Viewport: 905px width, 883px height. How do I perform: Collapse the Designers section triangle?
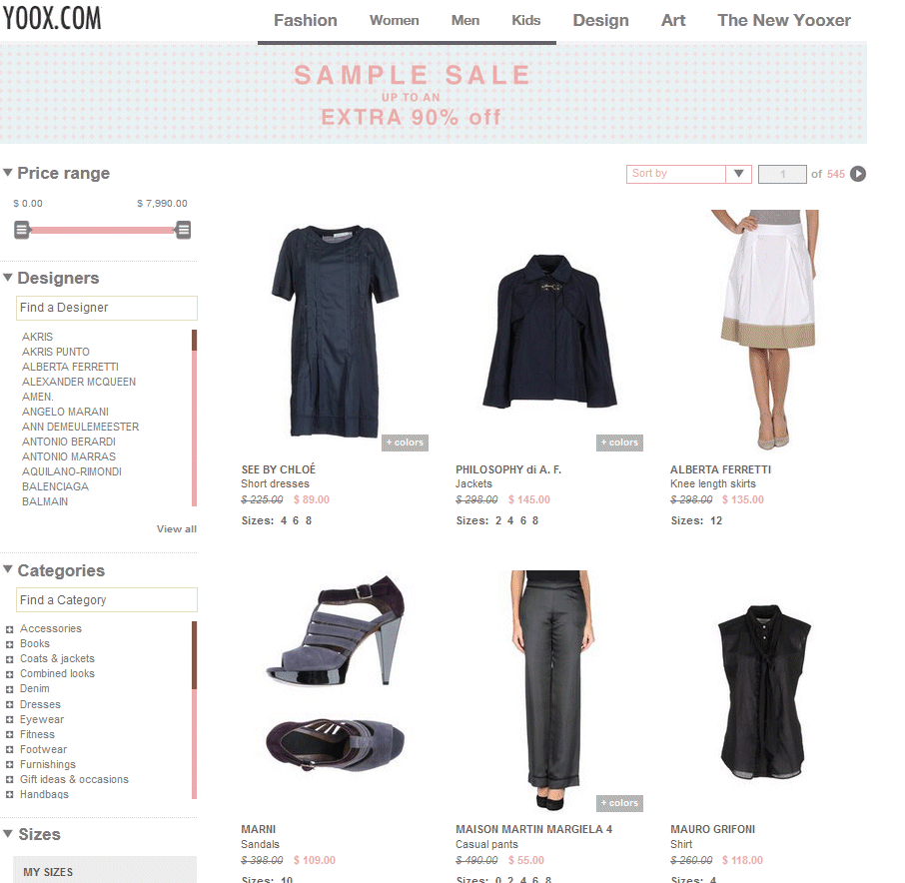click(8, 278)
